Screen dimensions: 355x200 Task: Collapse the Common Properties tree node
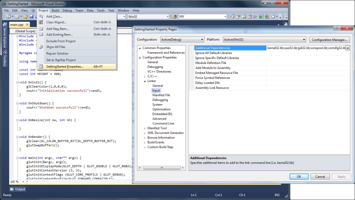pyautogui.click(x=140, y=48)
